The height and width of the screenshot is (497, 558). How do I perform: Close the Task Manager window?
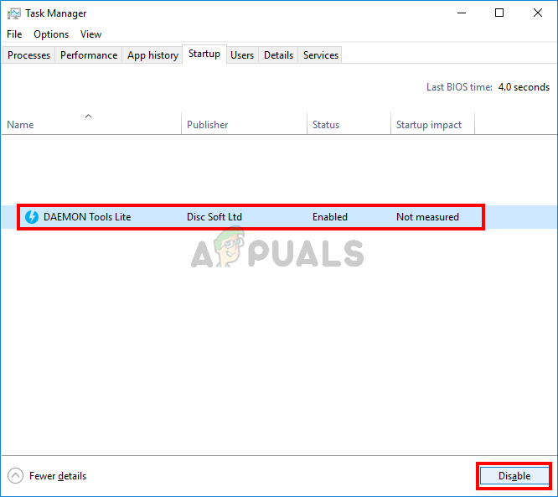click(x=538, y=13)
